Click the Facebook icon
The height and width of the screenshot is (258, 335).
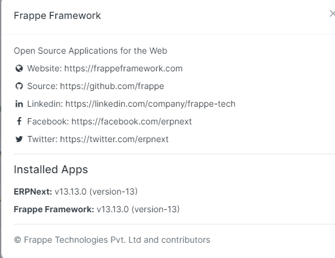[x=19, y=121]
